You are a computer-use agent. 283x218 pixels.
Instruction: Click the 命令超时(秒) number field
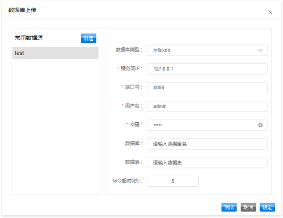tap(173, 181)
